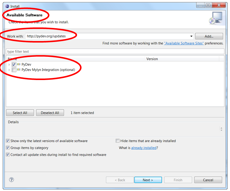Enable Hide items that are already installed

118,141
